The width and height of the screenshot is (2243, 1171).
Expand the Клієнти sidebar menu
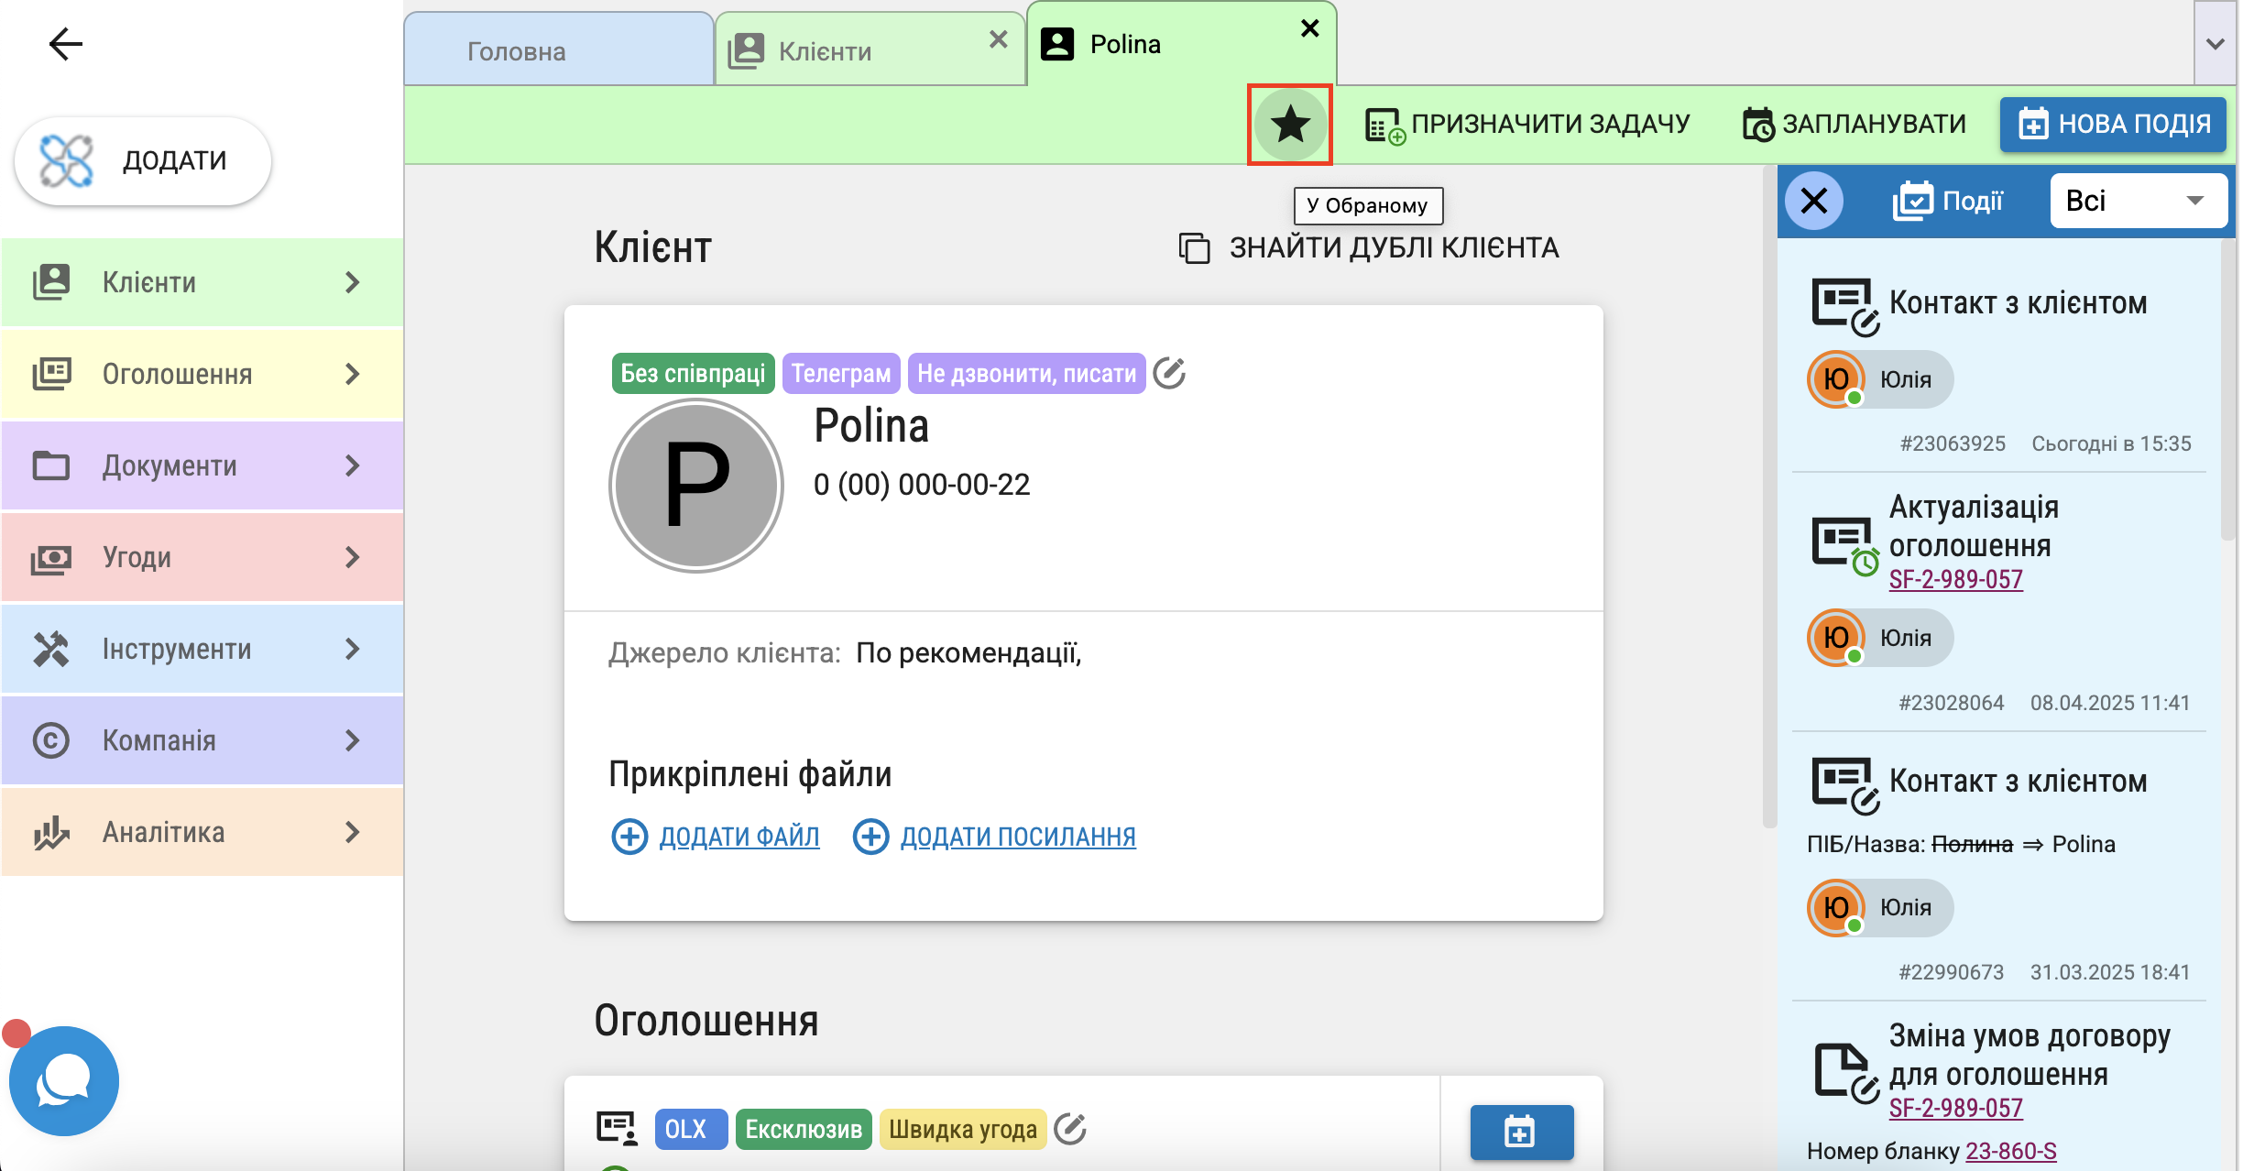202,282
